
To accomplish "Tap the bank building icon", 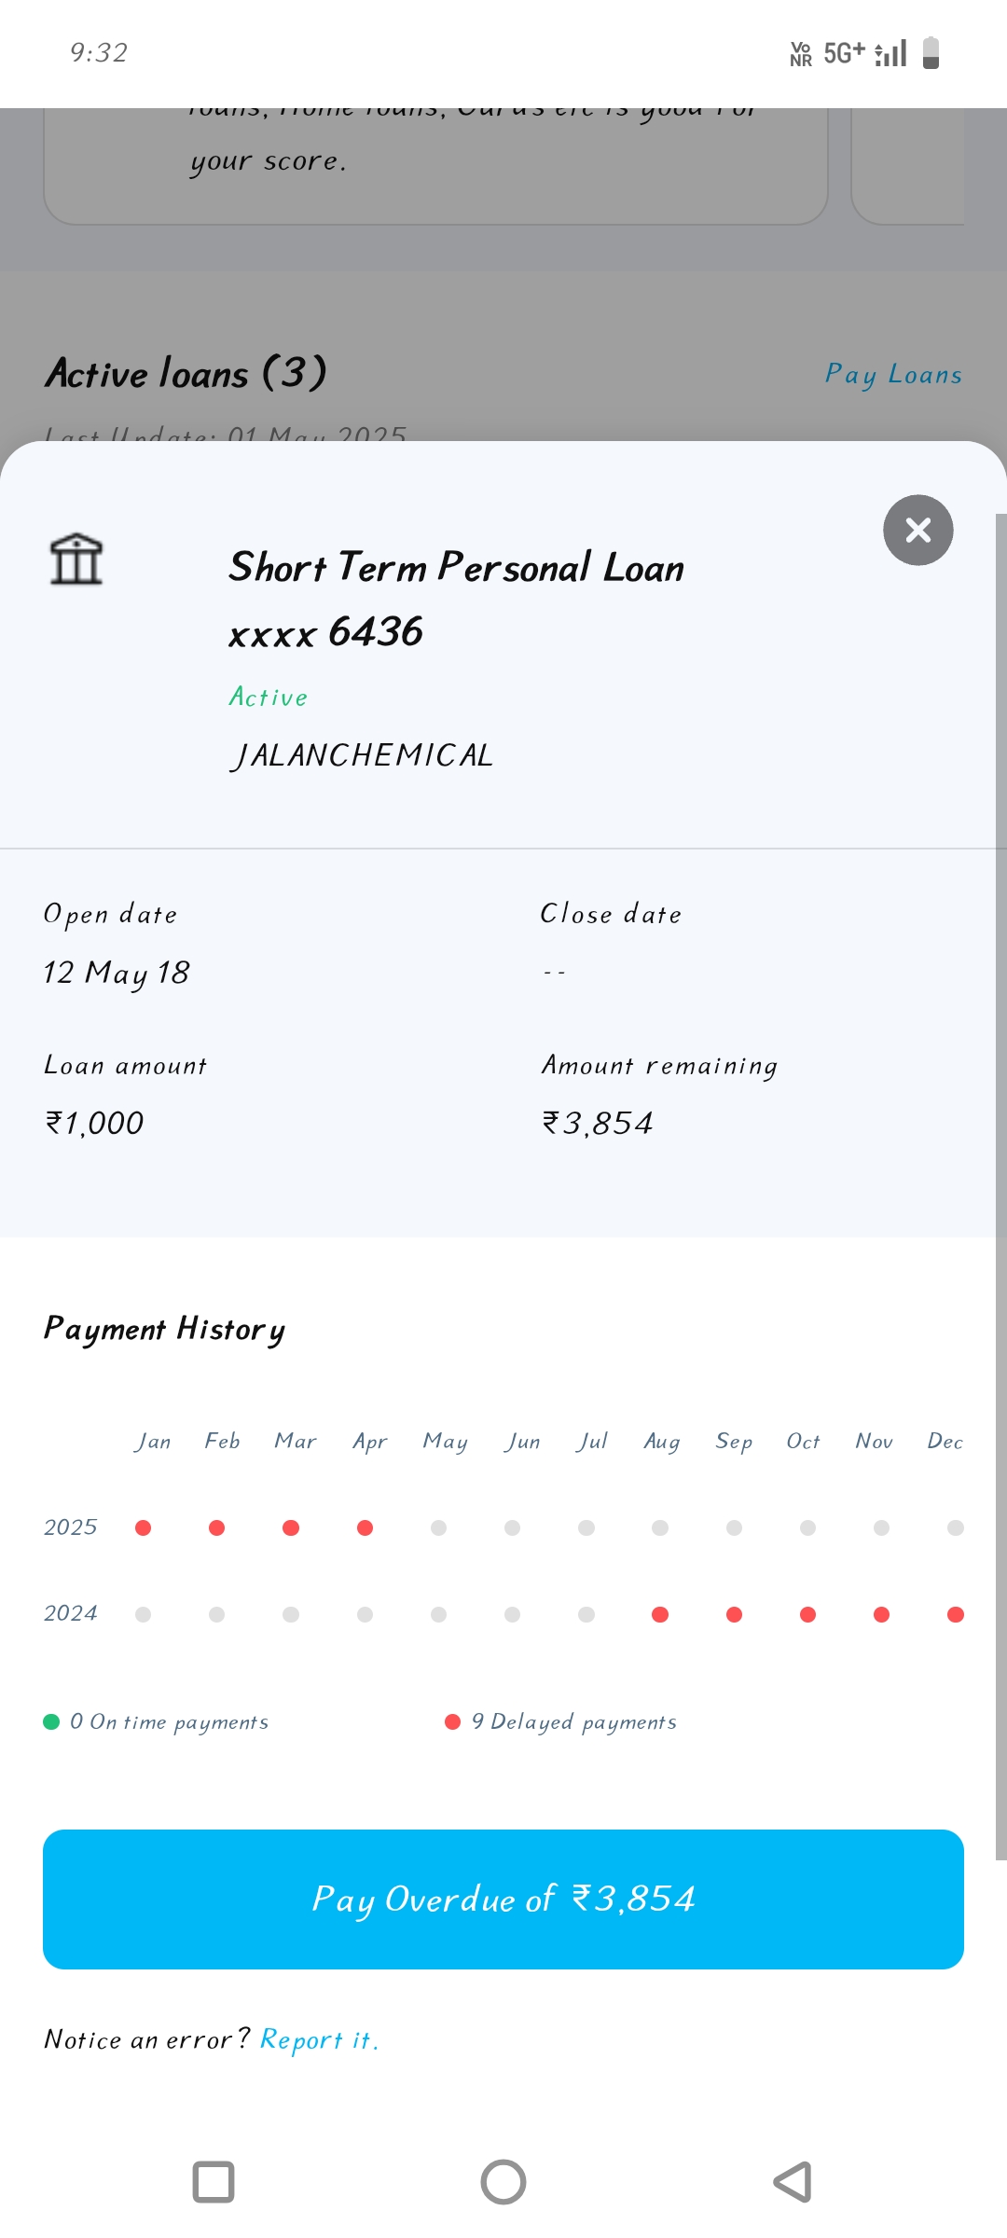I will (x=76, y=559).
